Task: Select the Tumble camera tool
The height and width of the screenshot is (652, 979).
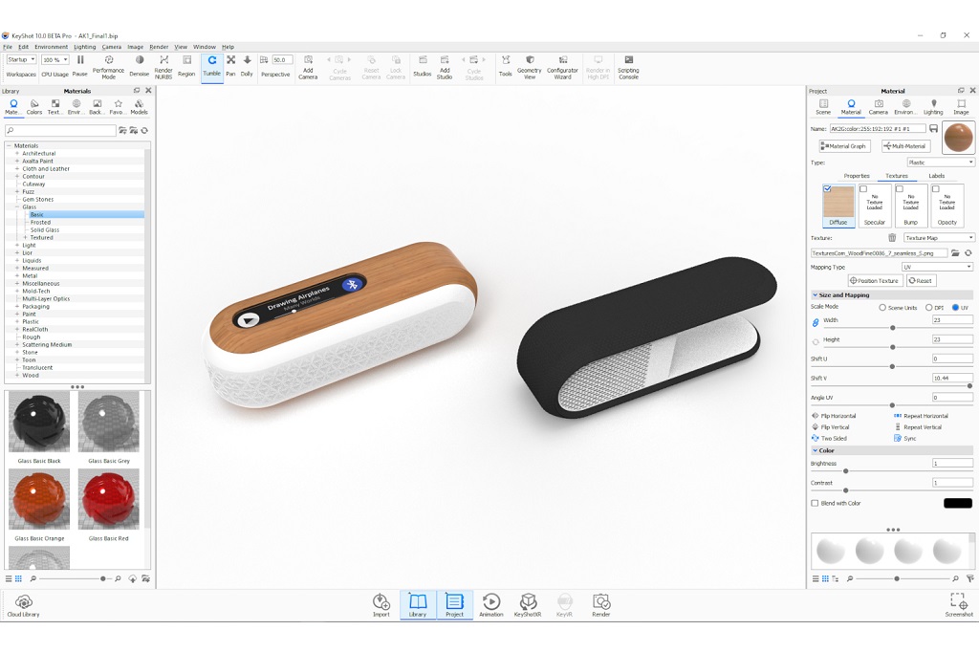Action: 211,65
